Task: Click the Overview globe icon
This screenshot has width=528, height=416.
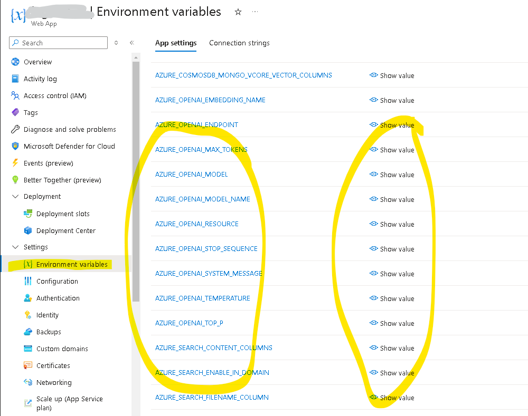Action: click(15, 62)
